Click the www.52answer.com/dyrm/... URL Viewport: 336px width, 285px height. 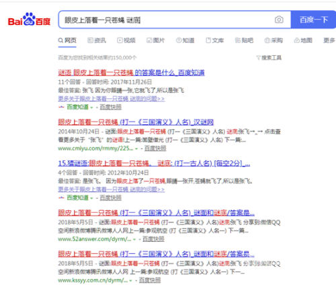[x=95, y=239]
